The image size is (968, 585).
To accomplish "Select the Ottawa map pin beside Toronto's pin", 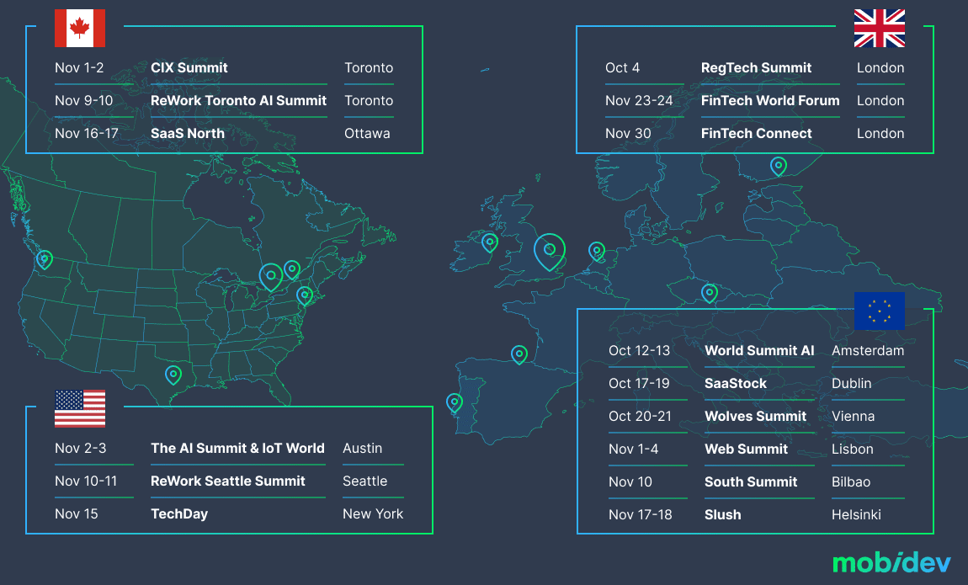I will (x=292, y=269).
